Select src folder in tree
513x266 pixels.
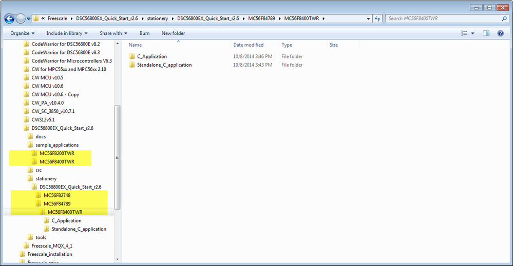coord(39,170)
